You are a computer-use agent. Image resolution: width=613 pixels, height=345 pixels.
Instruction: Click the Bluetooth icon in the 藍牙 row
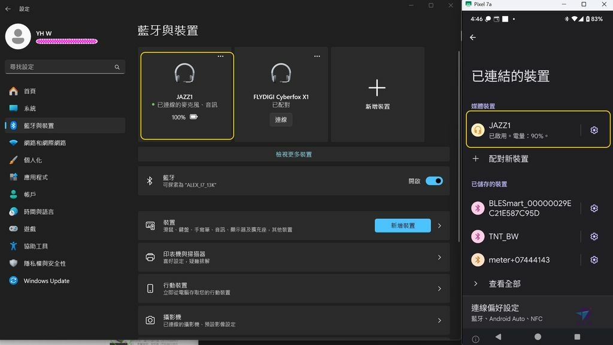click(x=150, y=181)
